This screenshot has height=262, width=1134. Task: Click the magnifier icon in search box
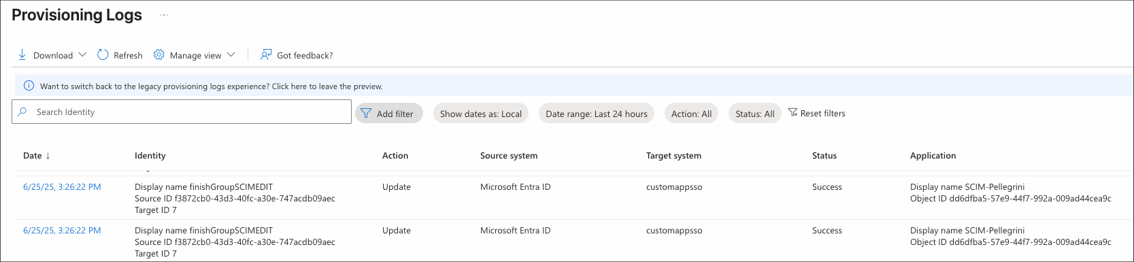22,112
